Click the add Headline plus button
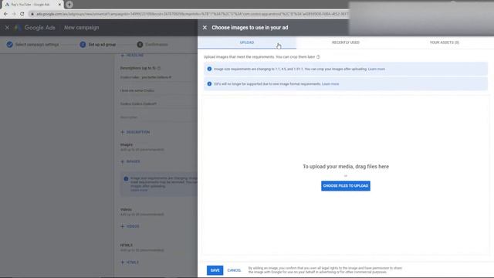Image resolution: width=494 pixels, height=278 pixels. (132, 56)
